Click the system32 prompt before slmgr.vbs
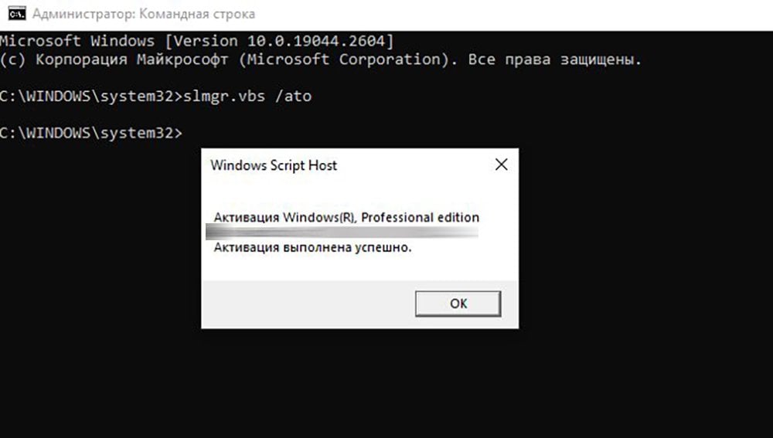 click(91, 96)
